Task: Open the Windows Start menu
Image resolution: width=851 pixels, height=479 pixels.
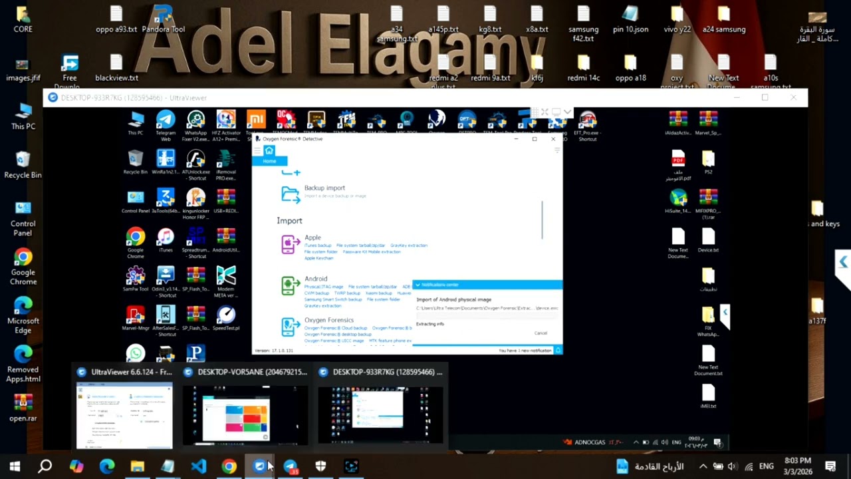Action: coord(15,466)
